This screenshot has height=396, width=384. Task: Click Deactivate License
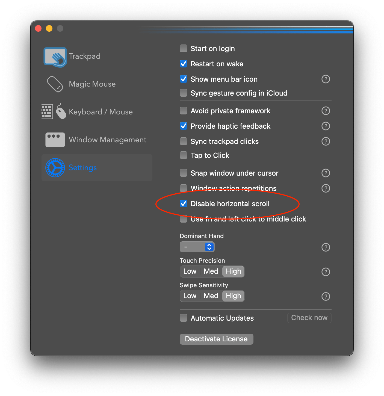coord(216,339)
